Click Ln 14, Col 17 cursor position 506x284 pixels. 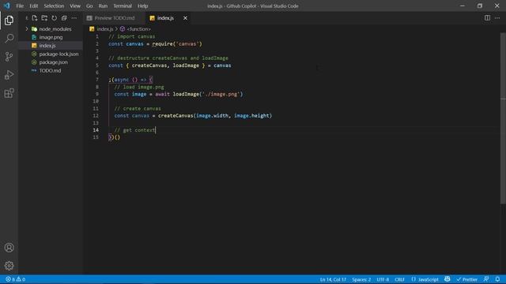click(x=333, y=279)
